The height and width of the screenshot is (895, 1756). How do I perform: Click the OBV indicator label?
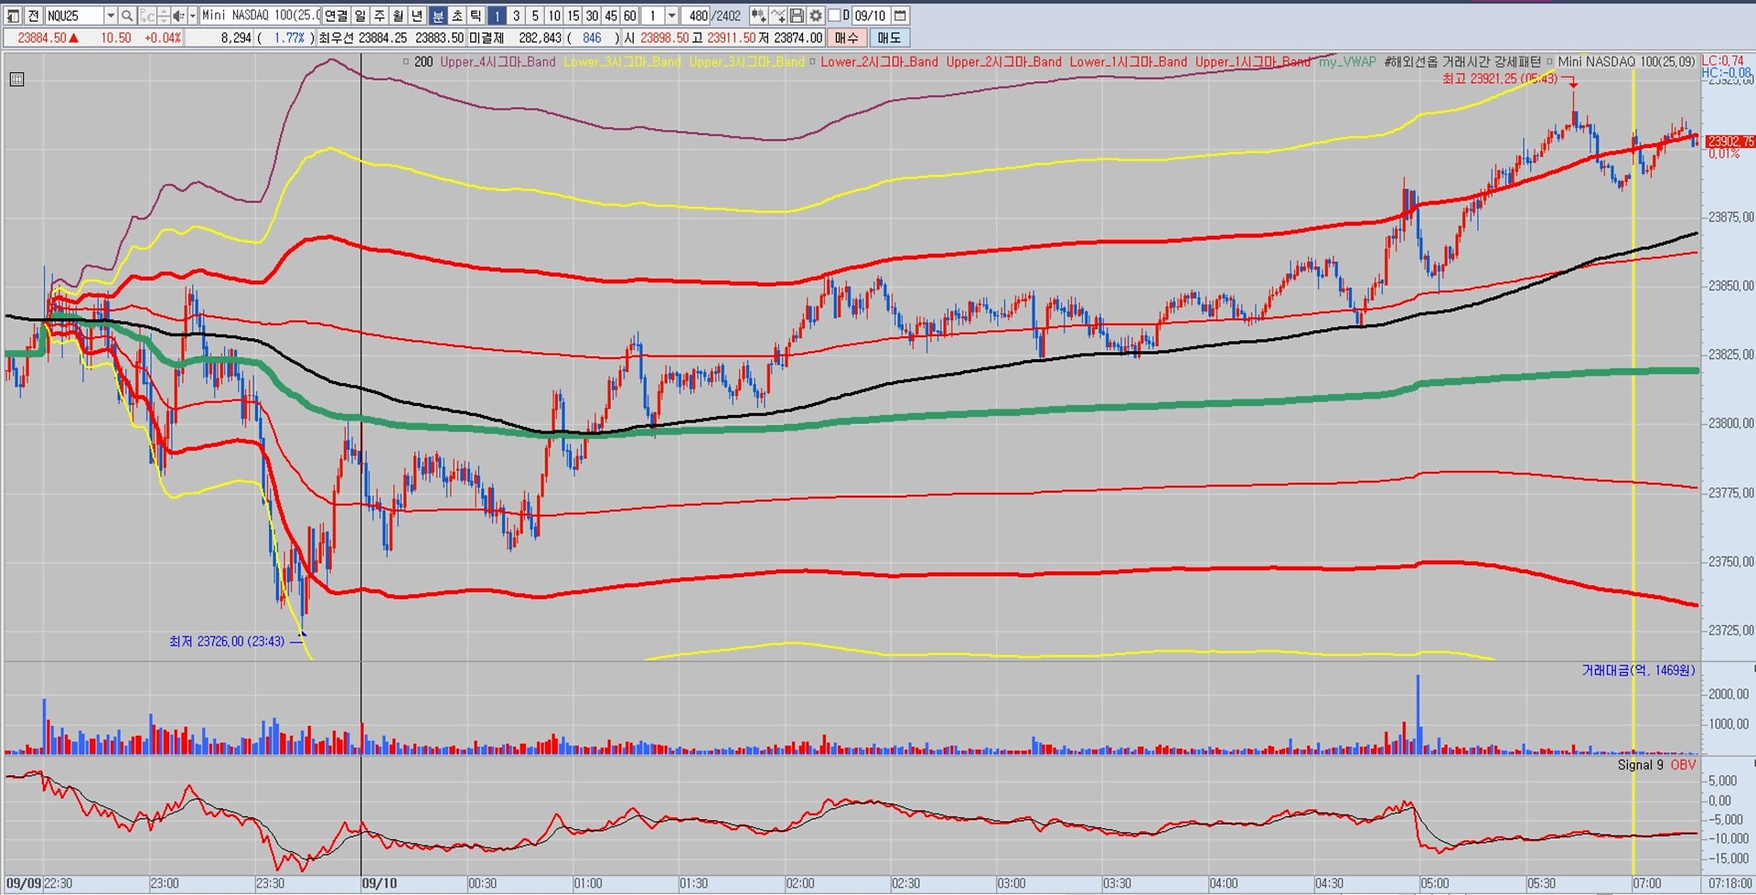1683,764
